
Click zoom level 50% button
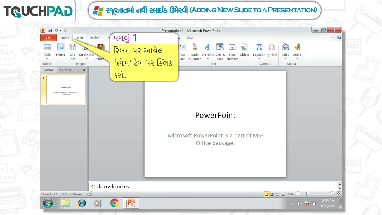(x=291, y=194)
